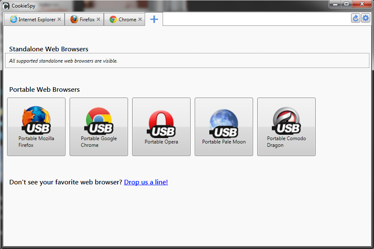Follow the 'Drop us a line!' link
374x249 pixels.
coord(146,182)
